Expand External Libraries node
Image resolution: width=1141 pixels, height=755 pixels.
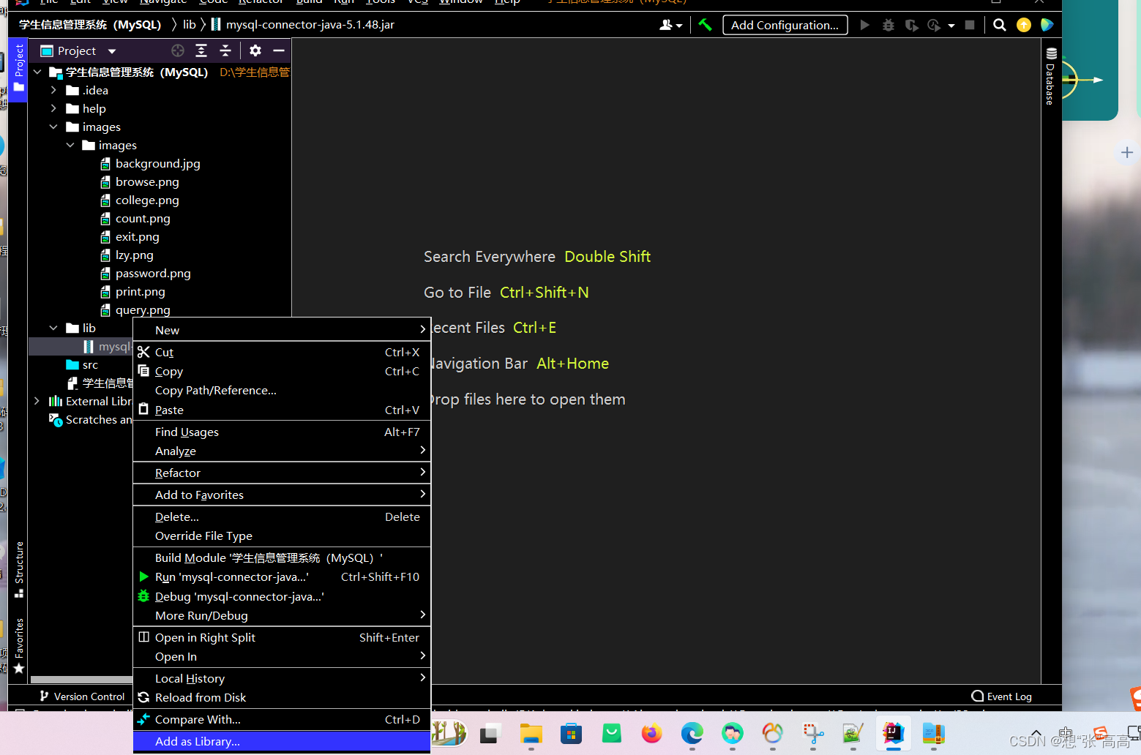37,401
